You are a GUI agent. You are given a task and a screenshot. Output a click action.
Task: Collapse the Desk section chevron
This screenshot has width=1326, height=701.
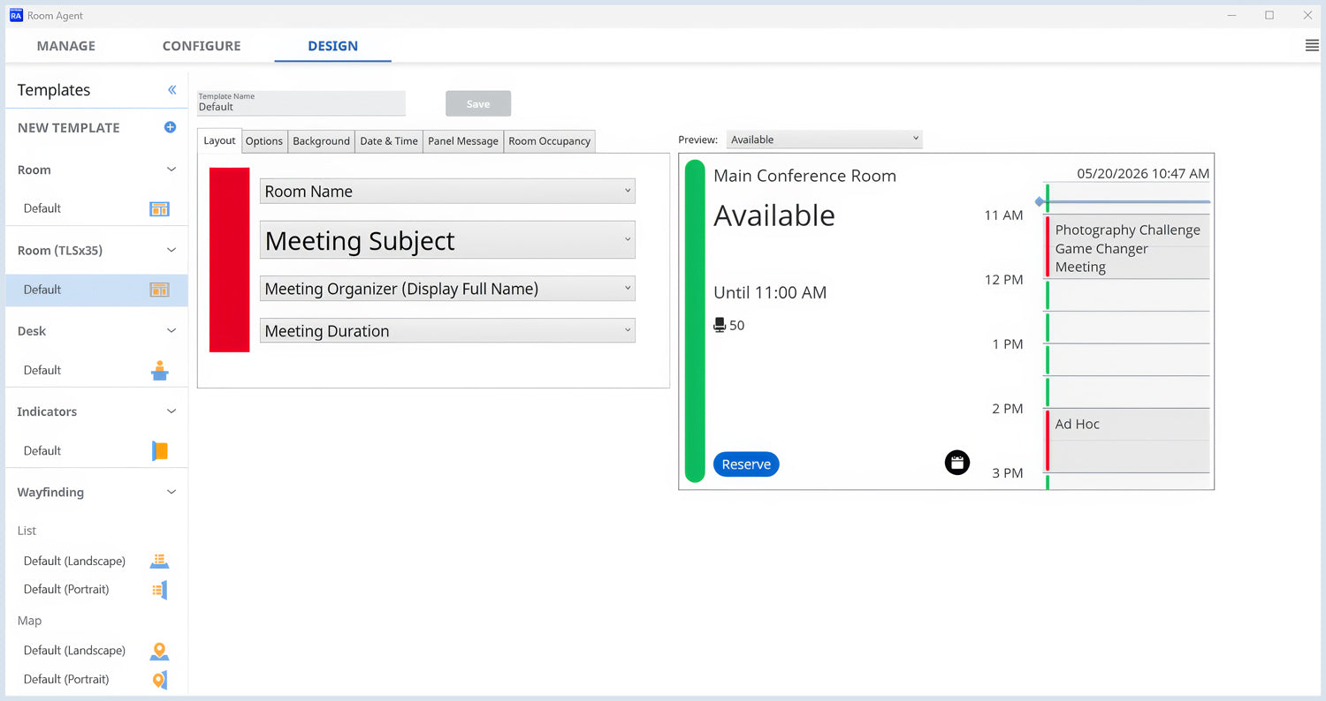171,330
